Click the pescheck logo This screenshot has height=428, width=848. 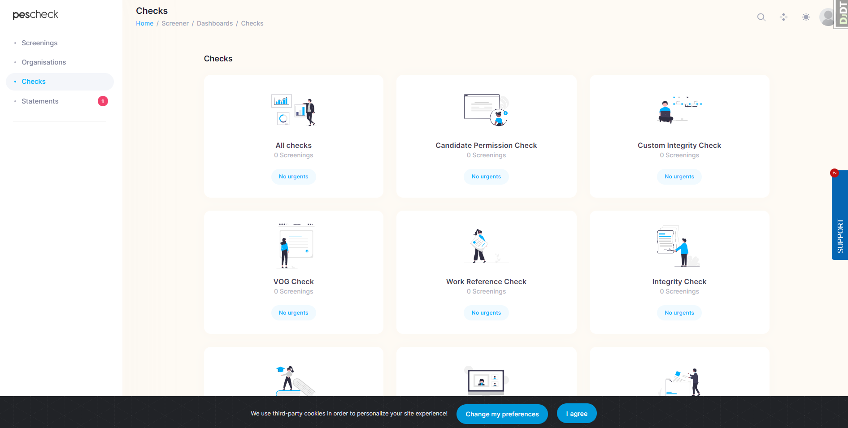pyautogui.click(x=35, y=15)
